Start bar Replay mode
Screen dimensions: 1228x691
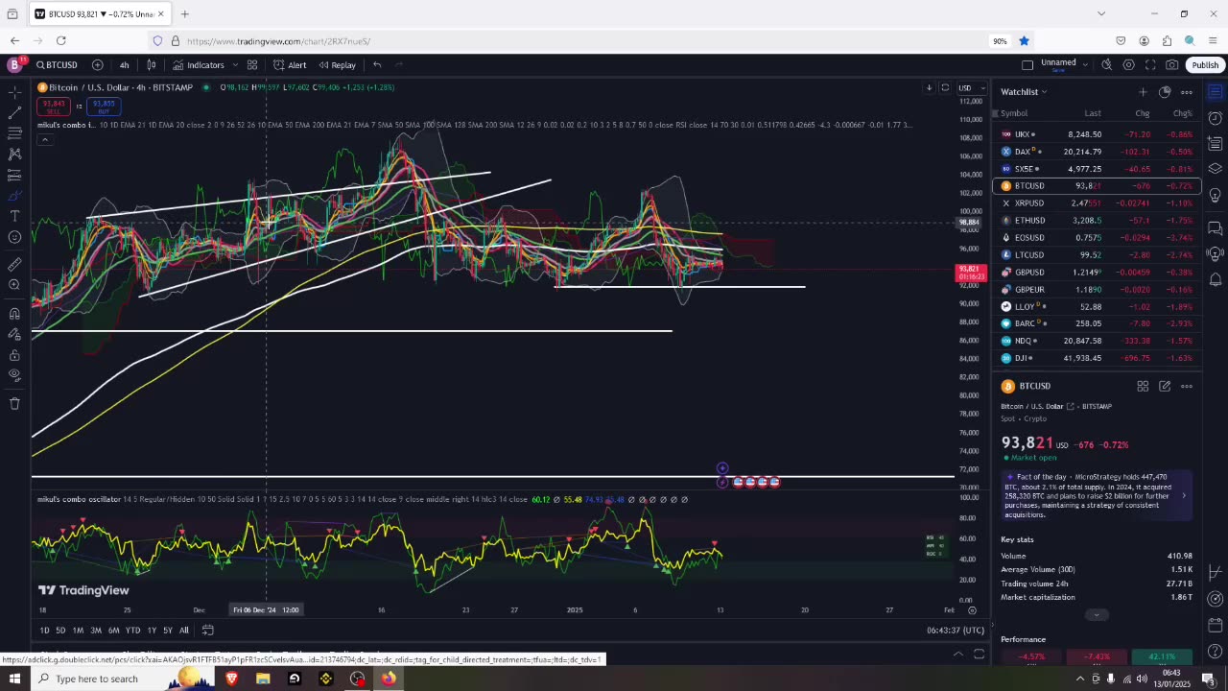pos(337,65)
